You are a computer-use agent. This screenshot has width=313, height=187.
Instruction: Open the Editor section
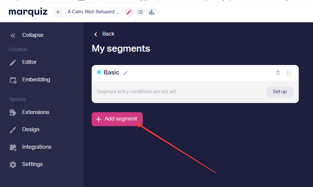coord(29,62)
